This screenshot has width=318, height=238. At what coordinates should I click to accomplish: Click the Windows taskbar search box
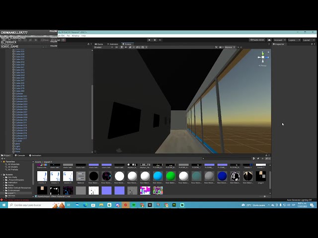[36, 205]
